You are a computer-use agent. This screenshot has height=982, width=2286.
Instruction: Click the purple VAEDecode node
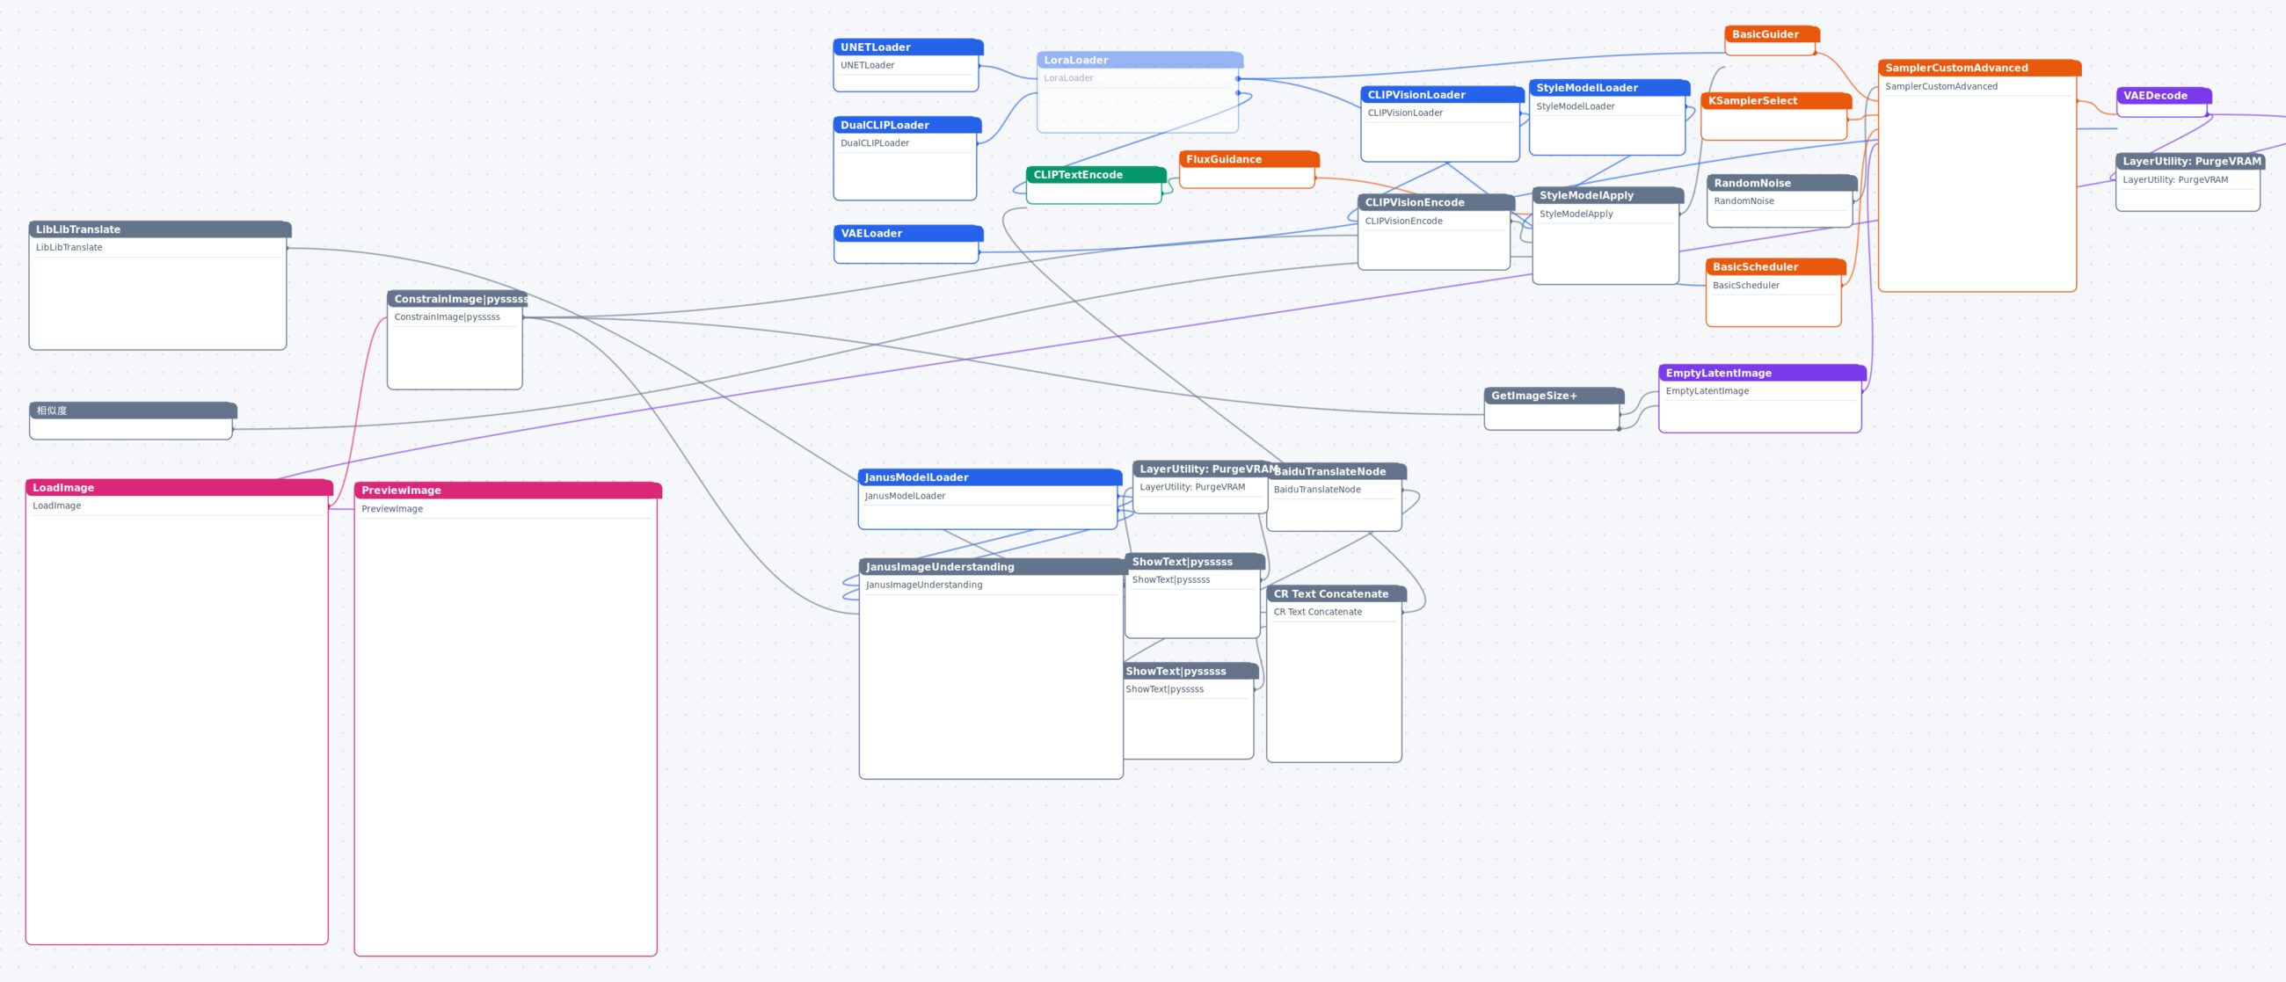[2164, 103]
